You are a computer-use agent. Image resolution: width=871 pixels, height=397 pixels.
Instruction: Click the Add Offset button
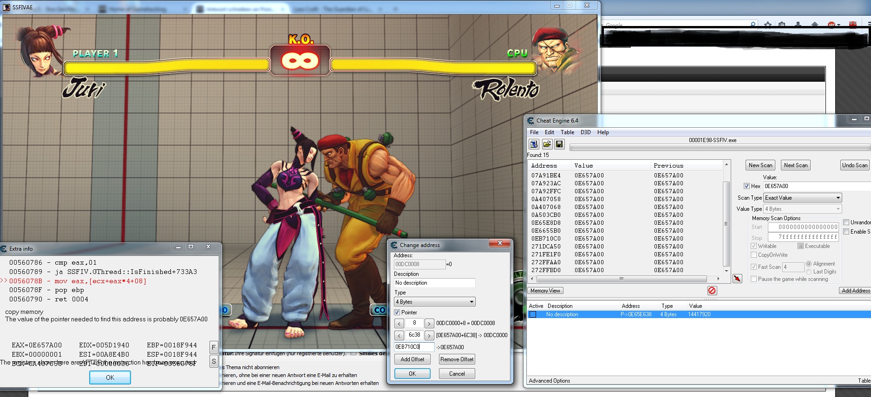pos(413,359)
